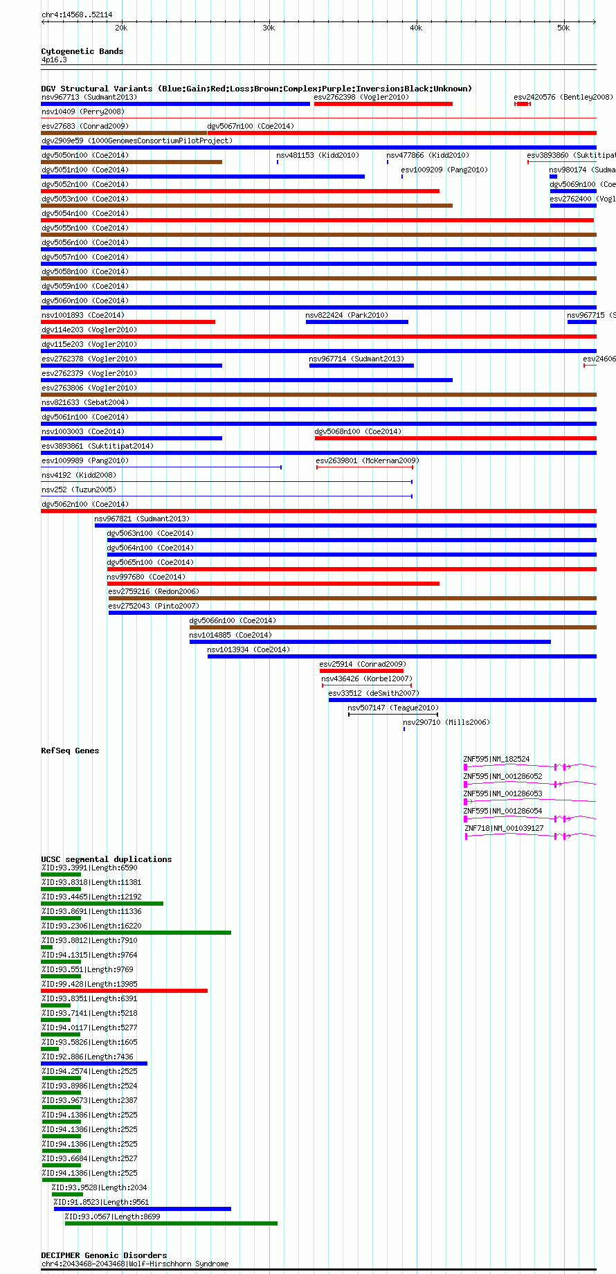Click the 4p16.3 cytogenetic band
This screenshot has width=616, height=1274.
click(x=318, y=66)
